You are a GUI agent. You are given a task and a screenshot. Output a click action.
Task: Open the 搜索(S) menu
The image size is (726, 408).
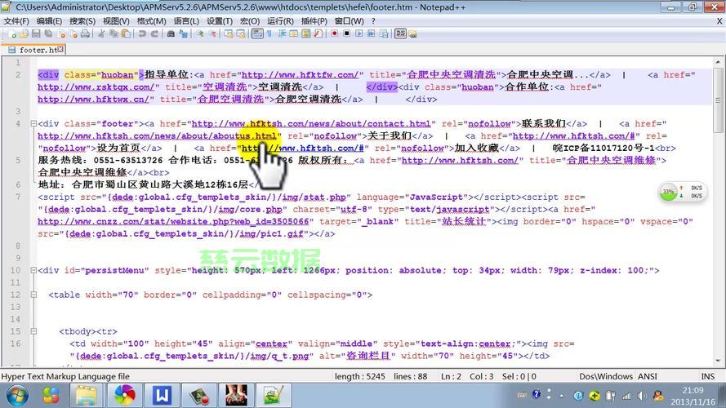coord(82,21)
